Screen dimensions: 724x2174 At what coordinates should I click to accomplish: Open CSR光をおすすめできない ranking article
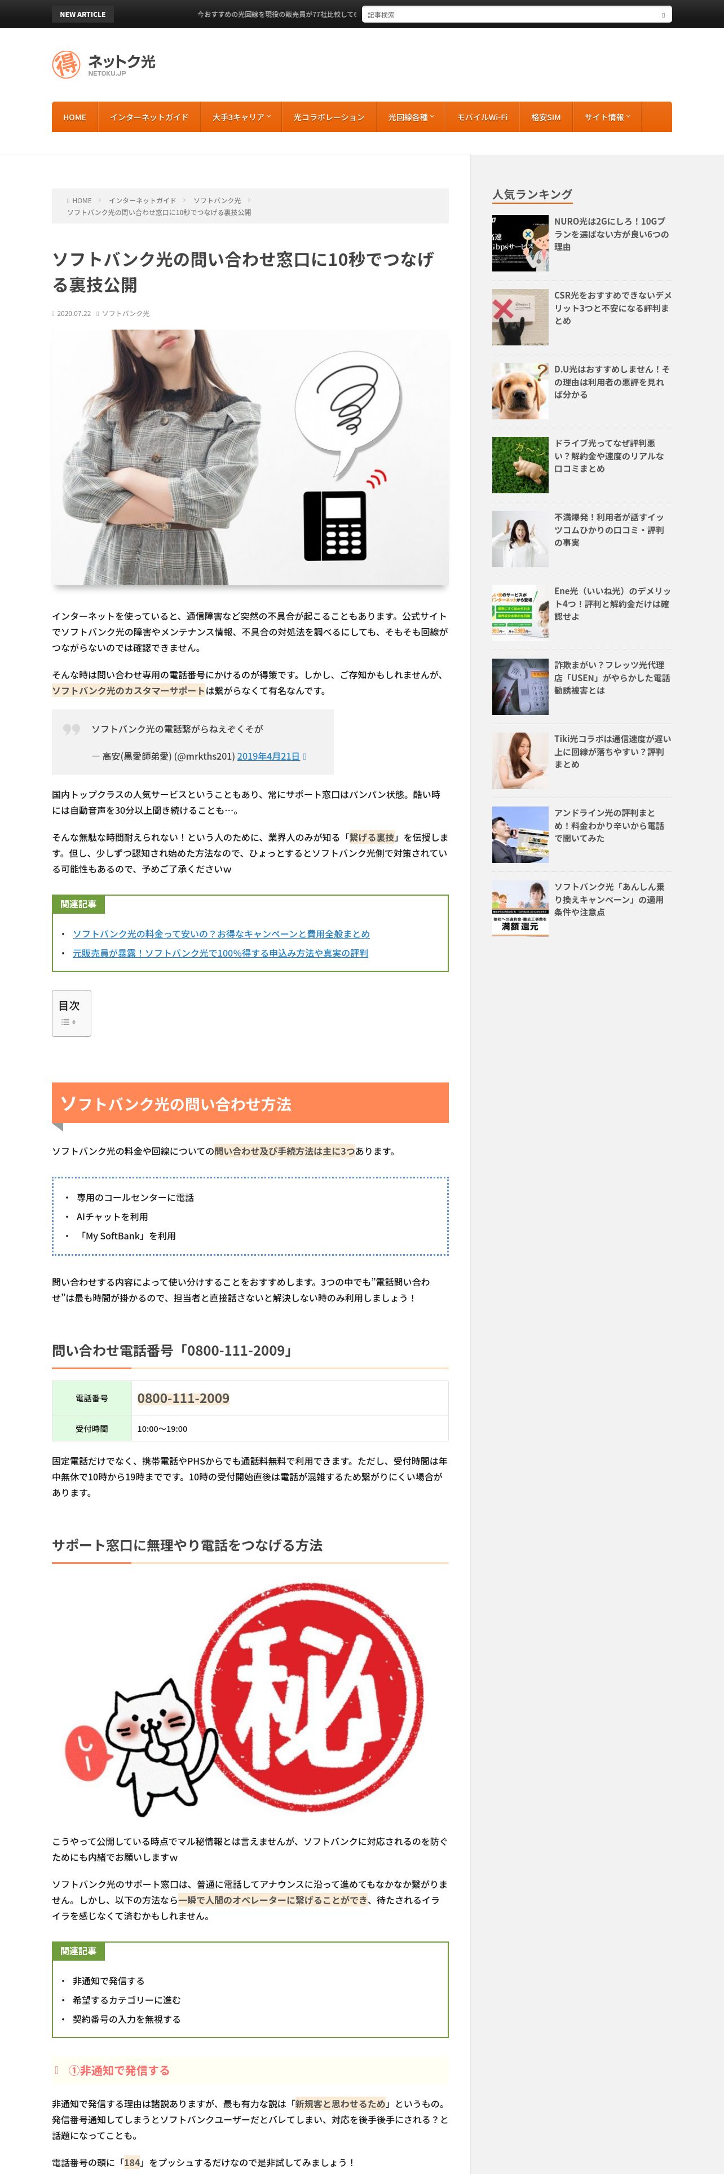pyautogui.click(x=612, y=308)
